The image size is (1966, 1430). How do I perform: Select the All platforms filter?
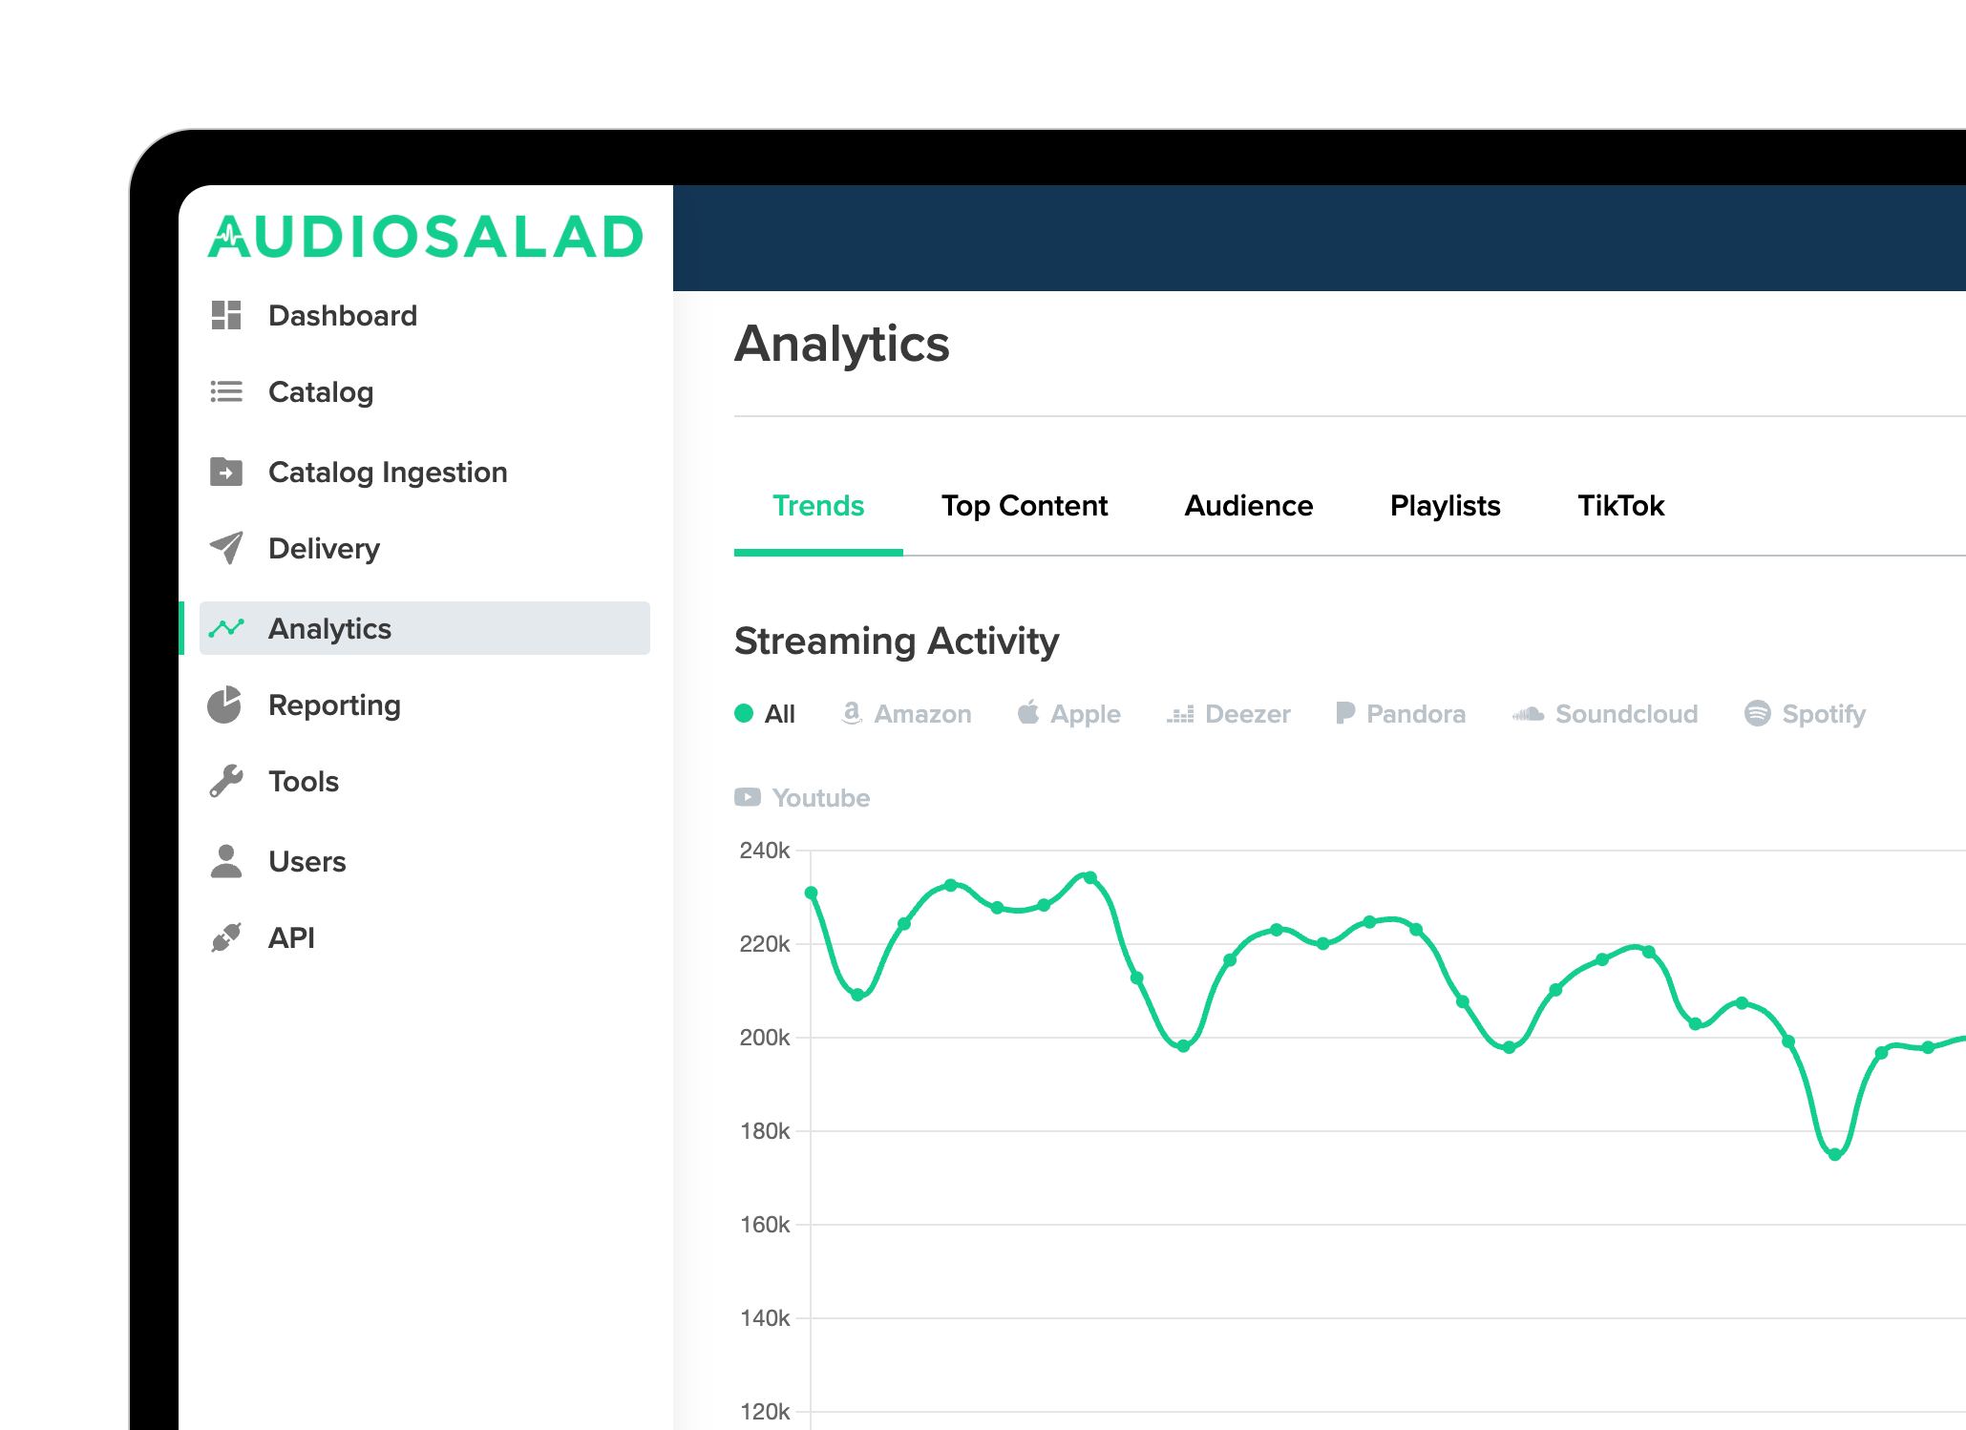(765, 714)
